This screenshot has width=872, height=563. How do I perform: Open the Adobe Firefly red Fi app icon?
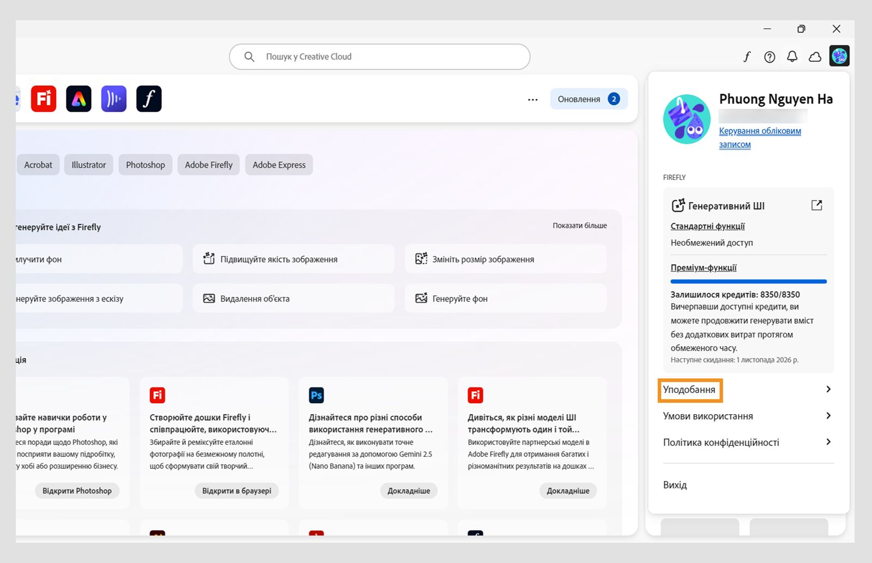coord(44,99)
